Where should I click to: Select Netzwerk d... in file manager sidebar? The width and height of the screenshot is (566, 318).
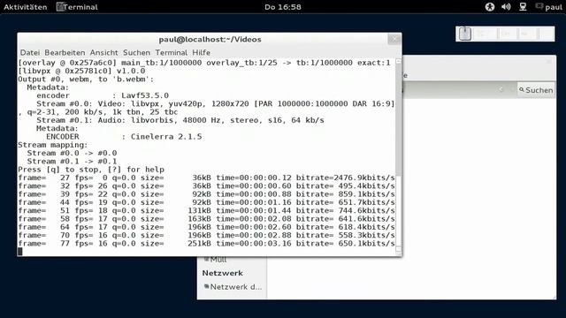(x=233, y=287)
